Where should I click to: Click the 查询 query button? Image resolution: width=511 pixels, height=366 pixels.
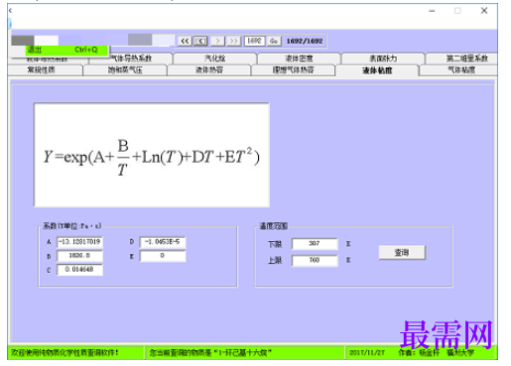tap(402, 253)
